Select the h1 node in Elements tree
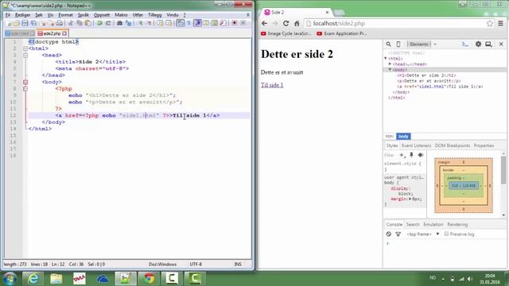The height and width of the screenshot is (286, 509). tap(426, 75)
